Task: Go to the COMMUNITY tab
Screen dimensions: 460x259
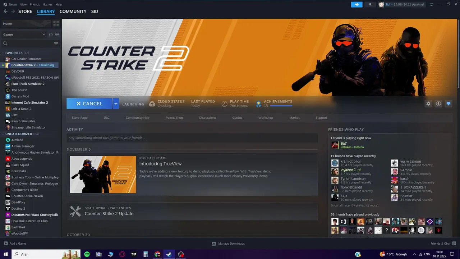Action: point(73,12)
